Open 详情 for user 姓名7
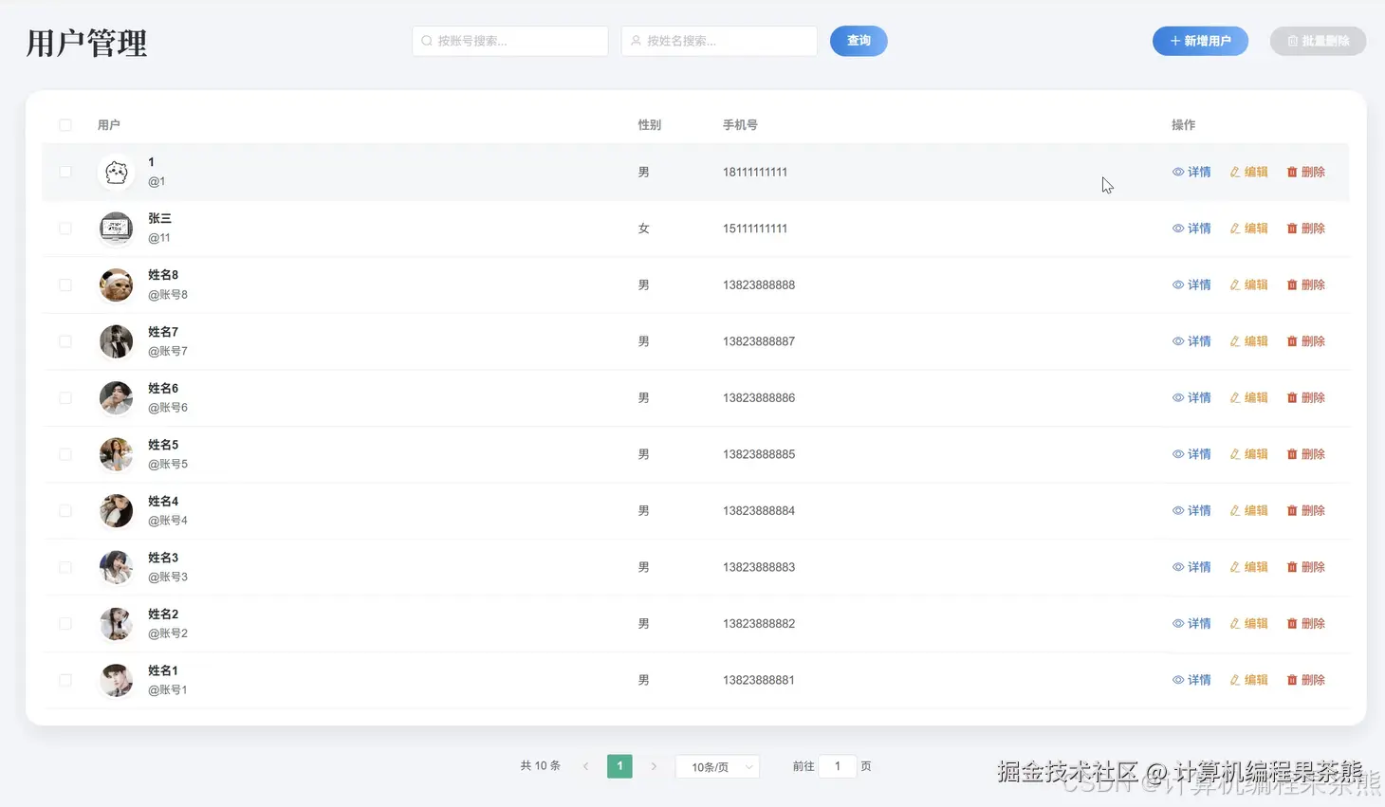The width and height of the screenshot is (1385, 807). pos(1191,341)
